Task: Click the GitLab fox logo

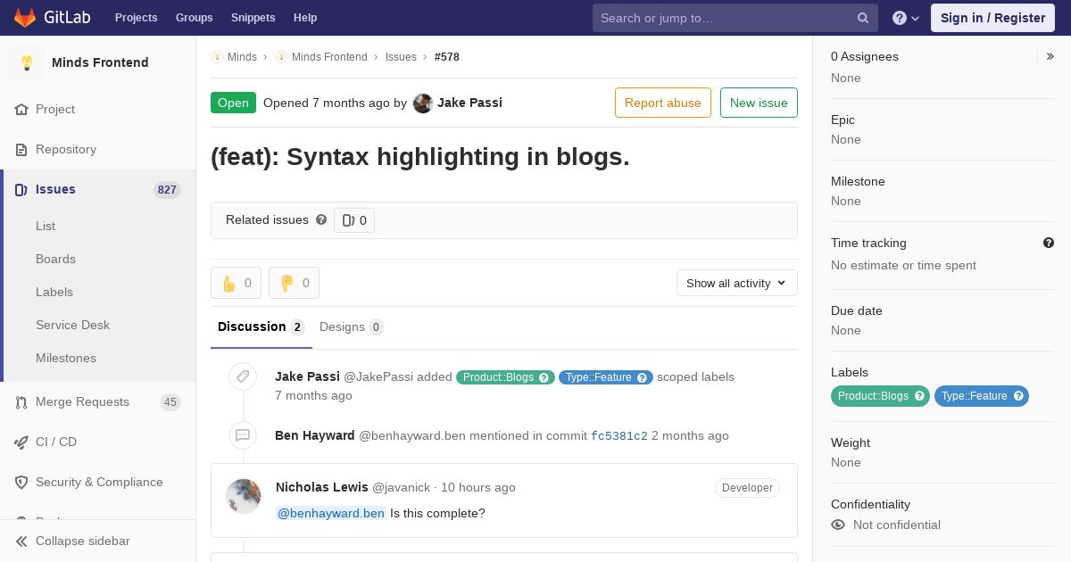Action: click(x=25, y=18)
